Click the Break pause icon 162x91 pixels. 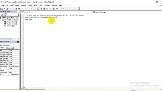click(x=32, y=9)
